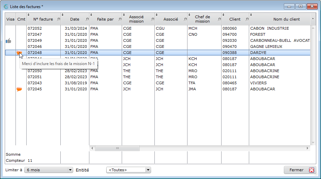Click the horizontal scrollbar left arrow
The width and height of the screenshot is (321, 179).
tap(92, 148)
